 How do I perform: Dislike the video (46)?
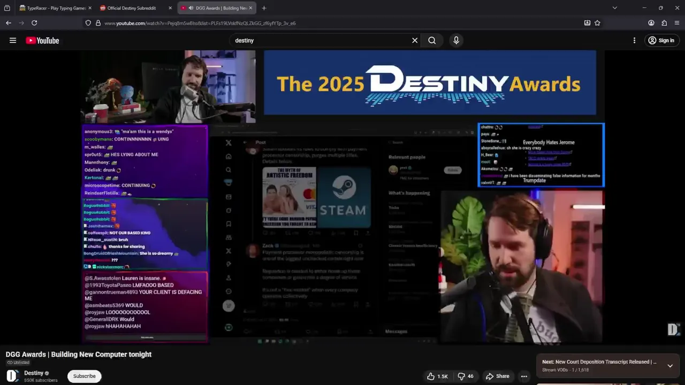pos(466,376)
